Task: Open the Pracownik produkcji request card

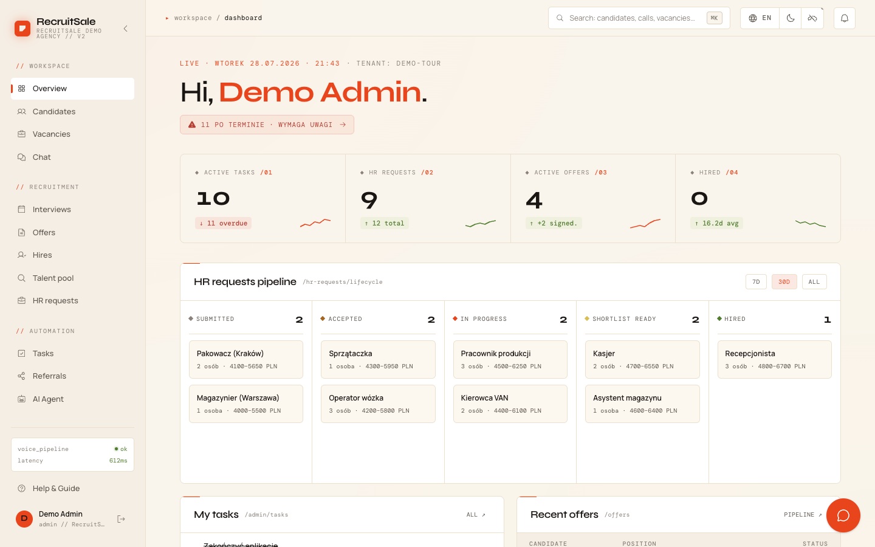Action: click(x=510, y=359)
